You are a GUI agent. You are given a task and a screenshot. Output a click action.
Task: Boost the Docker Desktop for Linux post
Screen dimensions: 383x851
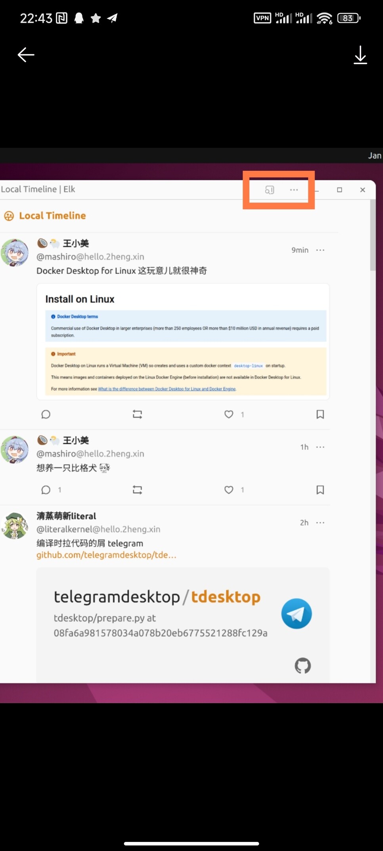[137, 414]
